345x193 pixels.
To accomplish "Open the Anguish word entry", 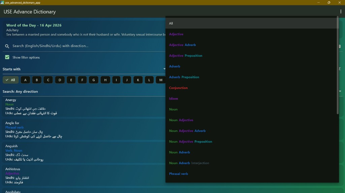I will click(84, 153).
